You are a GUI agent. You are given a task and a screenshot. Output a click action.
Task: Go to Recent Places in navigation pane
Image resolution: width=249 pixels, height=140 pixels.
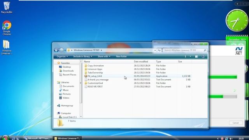click(68, 75)
